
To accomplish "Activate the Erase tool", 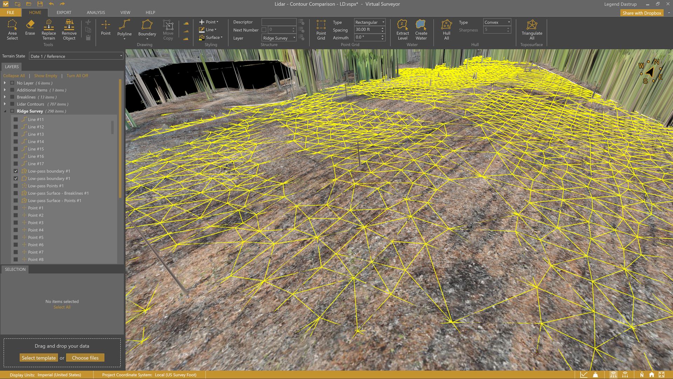I will point(30,27).
